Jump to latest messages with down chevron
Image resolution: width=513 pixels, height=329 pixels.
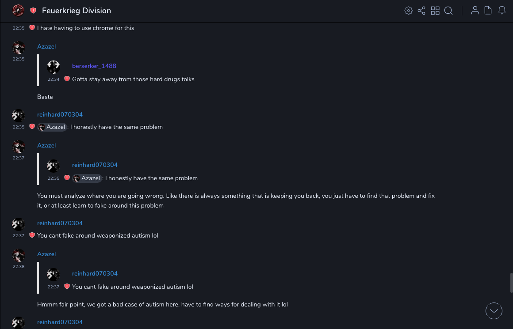(x=494, y=311)
